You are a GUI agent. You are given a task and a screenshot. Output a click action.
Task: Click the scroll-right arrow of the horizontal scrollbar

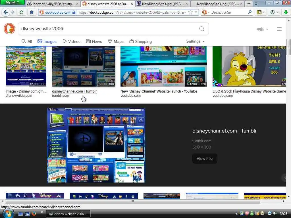pyautogui.click(x=283, y=201)
